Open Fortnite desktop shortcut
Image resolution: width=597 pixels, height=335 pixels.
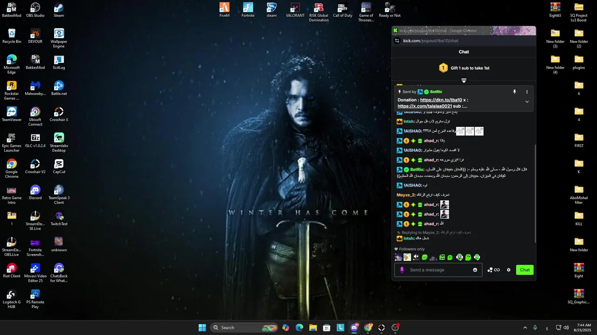(x=248, y=10)
